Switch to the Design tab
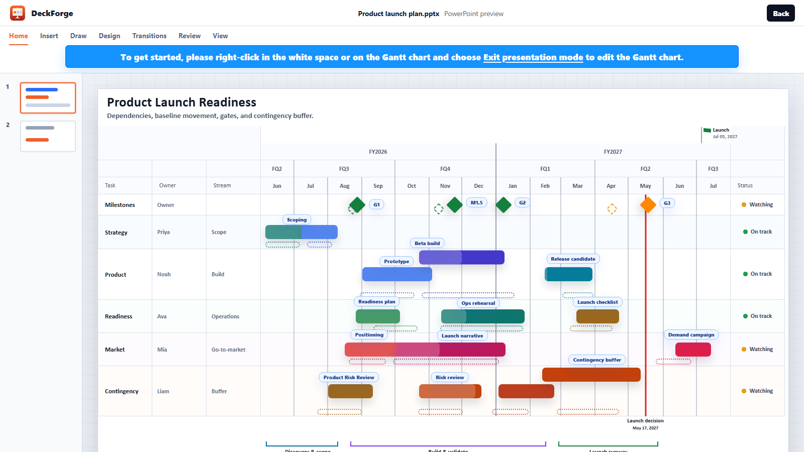The image size is (804, 452). pyautogui.click(x=110, y=36)
